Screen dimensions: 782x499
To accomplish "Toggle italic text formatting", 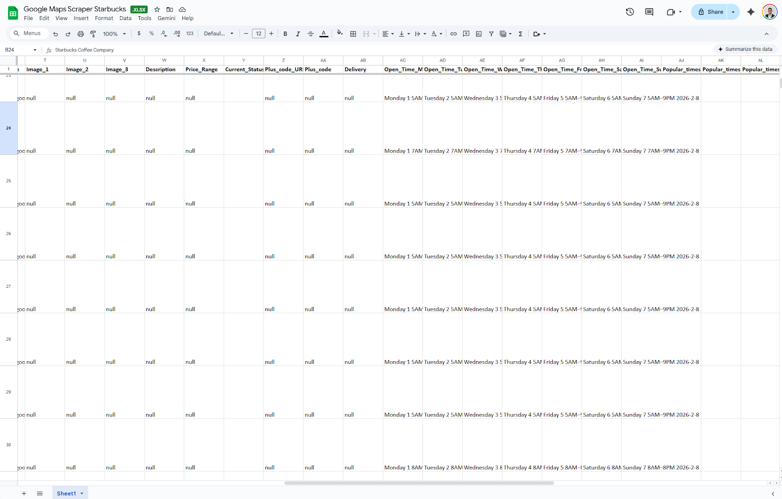I will pyautogui.click(x=298, y=34).
